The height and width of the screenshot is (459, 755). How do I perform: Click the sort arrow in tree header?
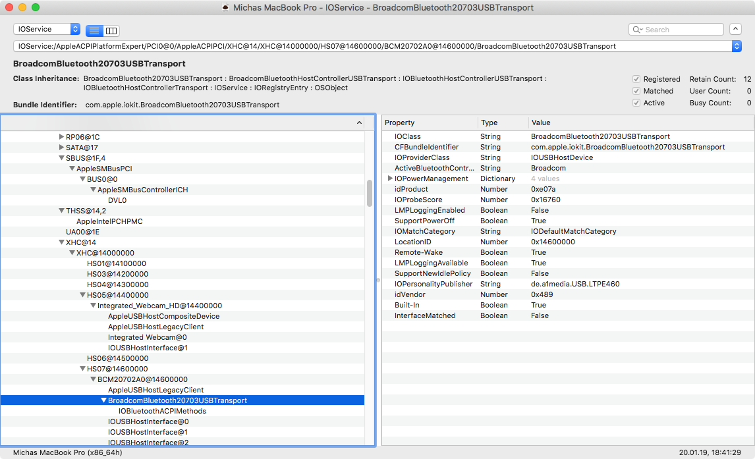(359, 122)
